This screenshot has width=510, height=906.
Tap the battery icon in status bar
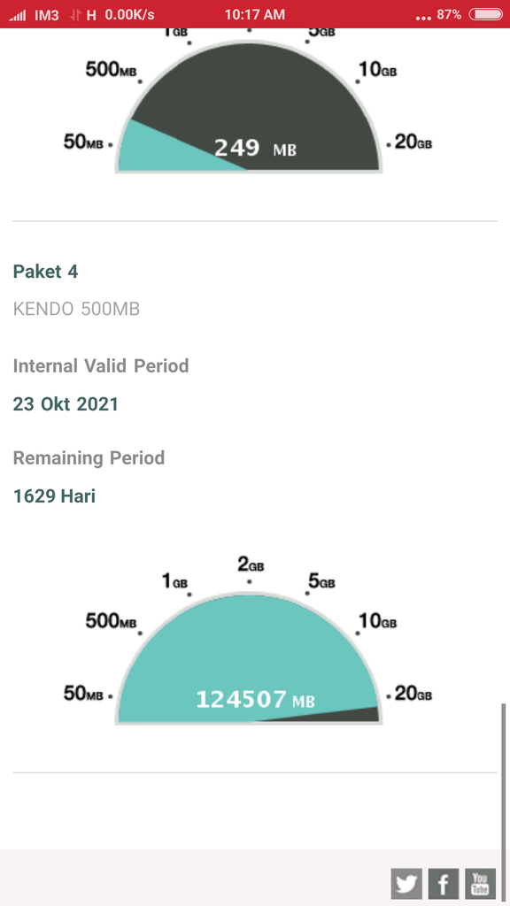(x=486, y=14)
